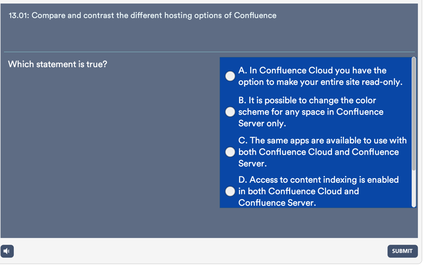Image resolution: width=424 pixels, height=265 pixels.
Task: Click answer text about same apps available
Action: [x=322, y=152]
